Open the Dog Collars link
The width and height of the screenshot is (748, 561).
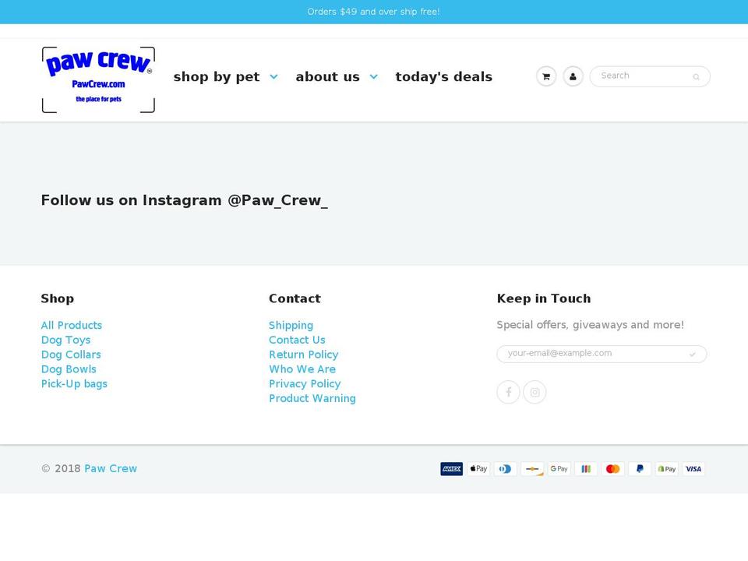point(71,355)
